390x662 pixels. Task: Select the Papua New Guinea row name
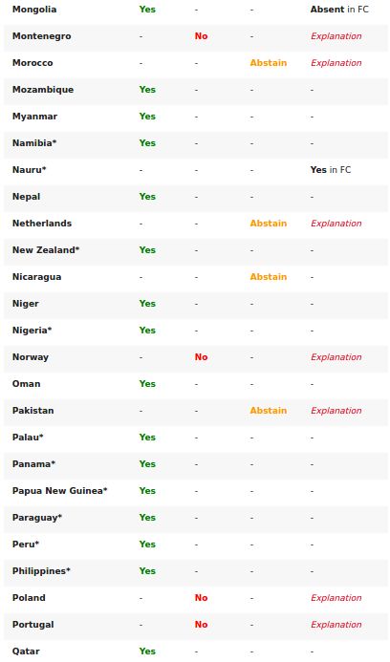[59, 491]
